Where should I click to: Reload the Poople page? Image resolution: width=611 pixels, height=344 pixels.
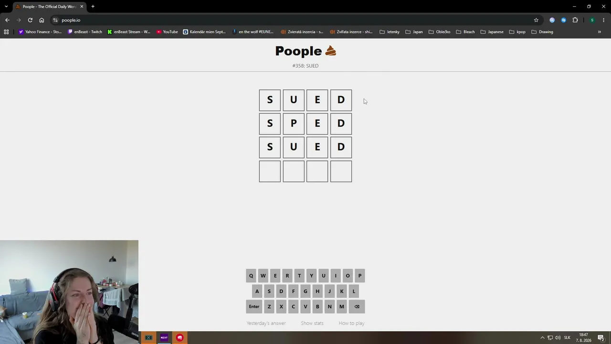(x=30, y=20)
